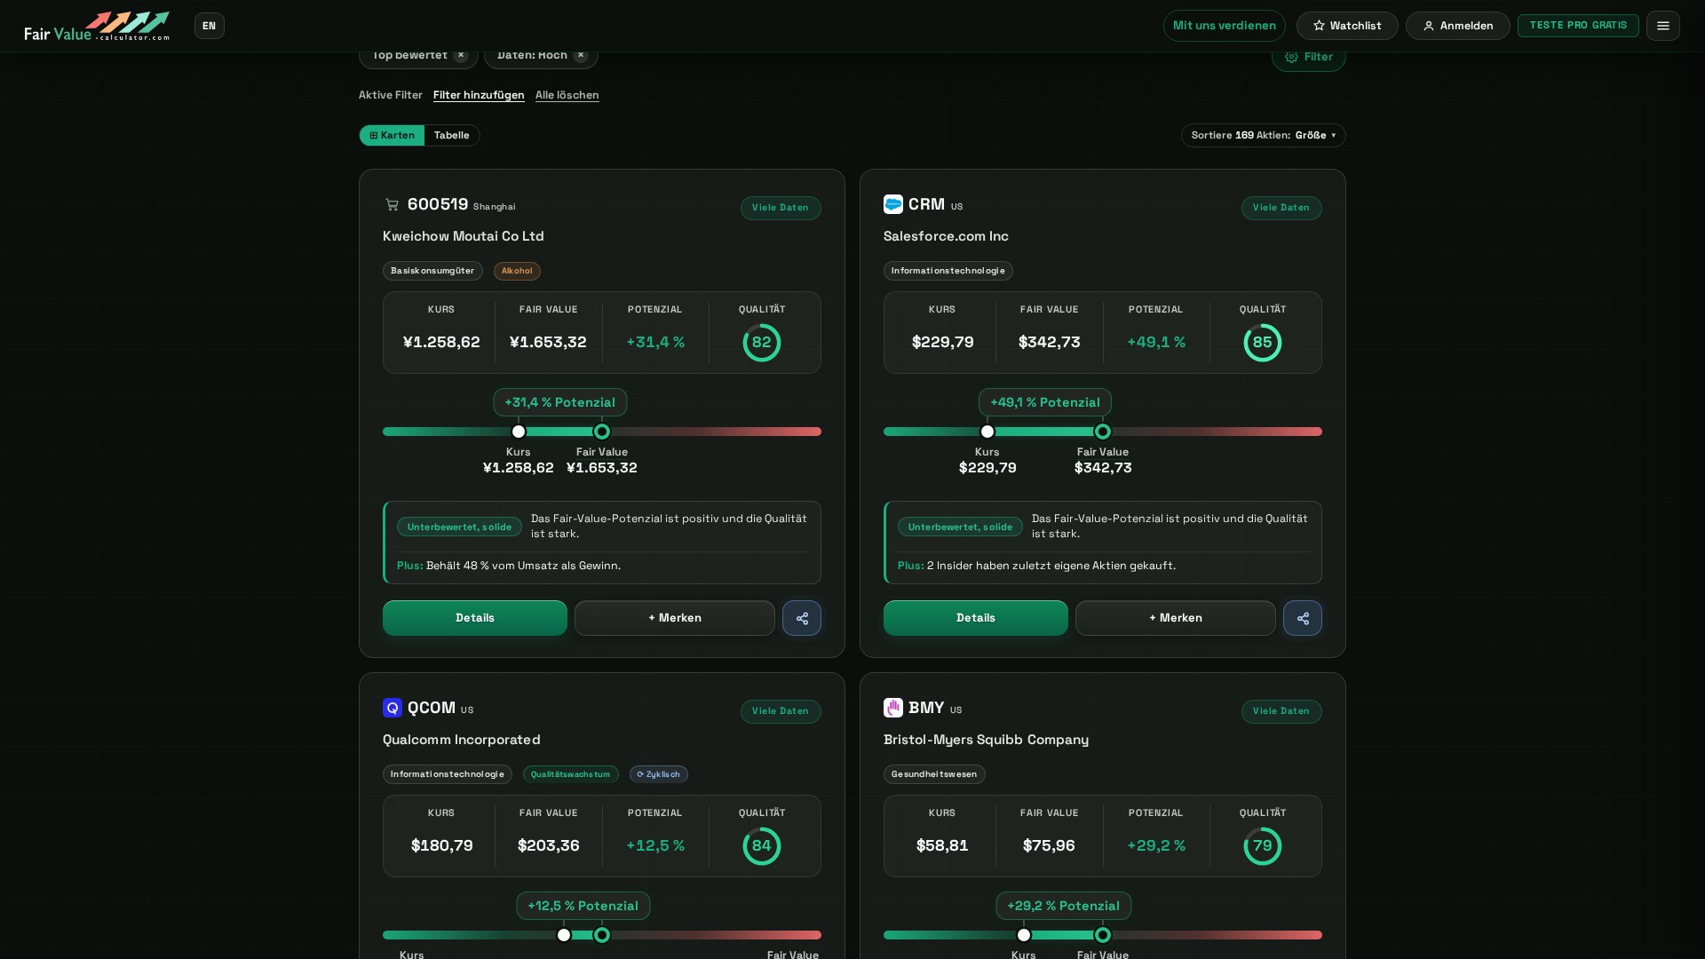Click 'Unterbewertet, solide' badge on Salesforce card
Image resolution: width=1705 pixels, height=959 pixels.
tap(960, 527)
